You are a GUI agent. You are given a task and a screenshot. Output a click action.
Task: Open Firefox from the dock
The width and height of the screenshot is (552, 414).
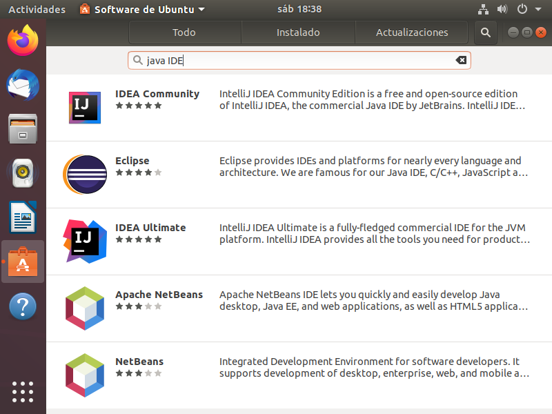point(23,40)
